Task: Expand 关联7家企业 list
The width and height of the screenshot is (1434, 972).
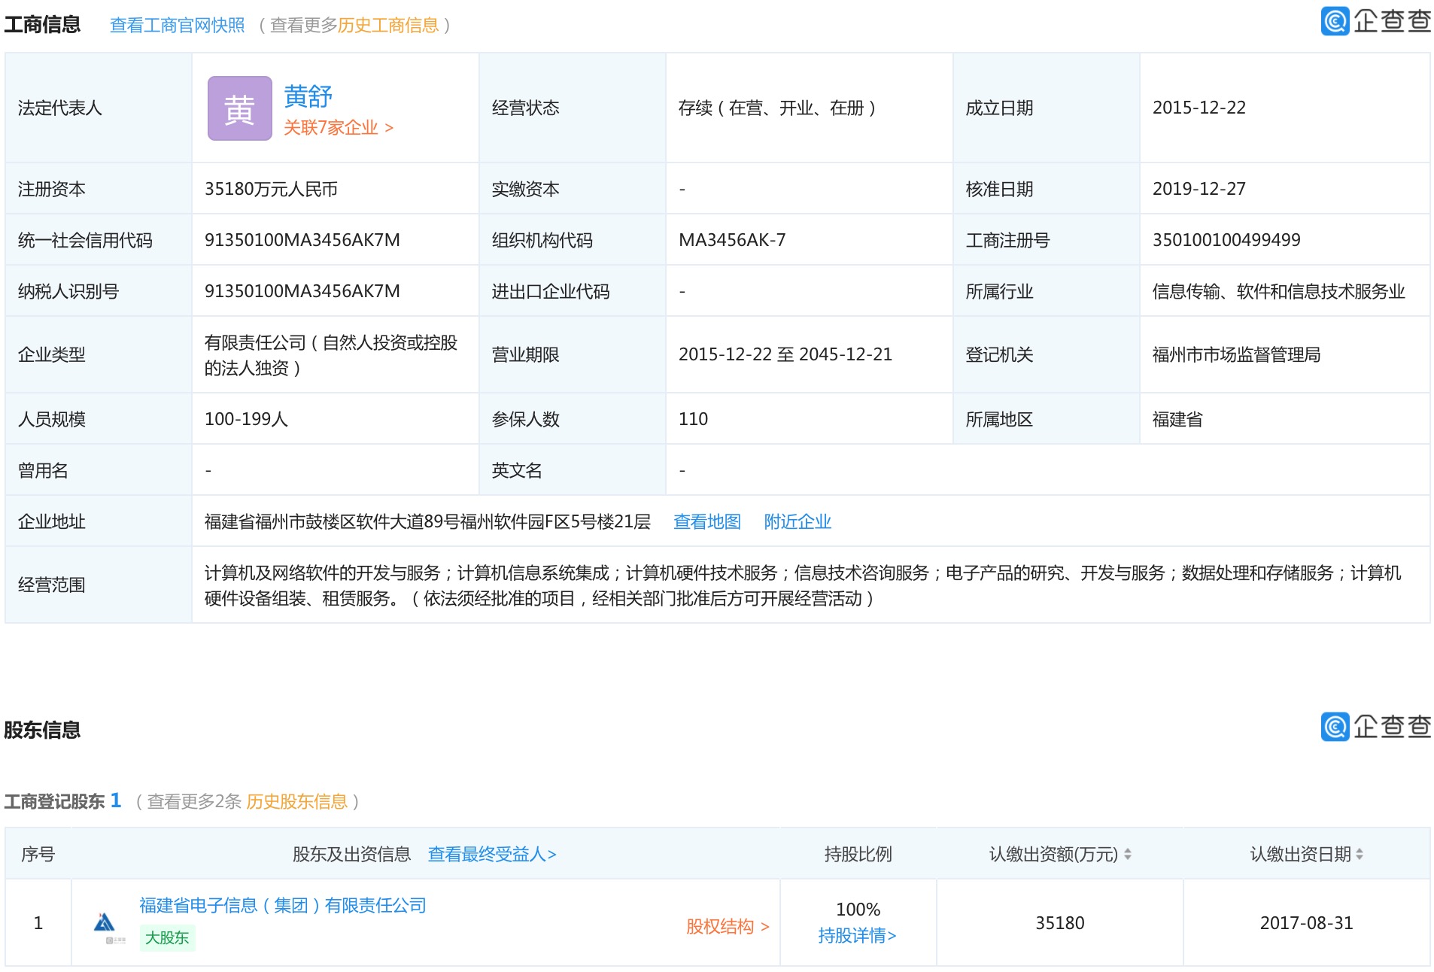Action: click(338, 128)
